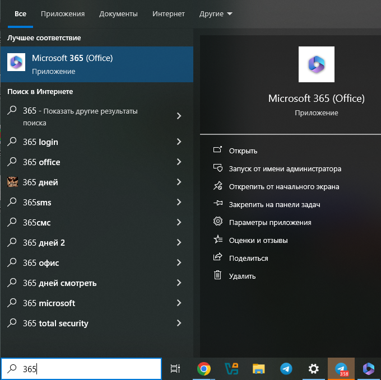Open Settings gear on taskbar
Image resolution: width=381 pixels, height=380 pixels.
314,369
